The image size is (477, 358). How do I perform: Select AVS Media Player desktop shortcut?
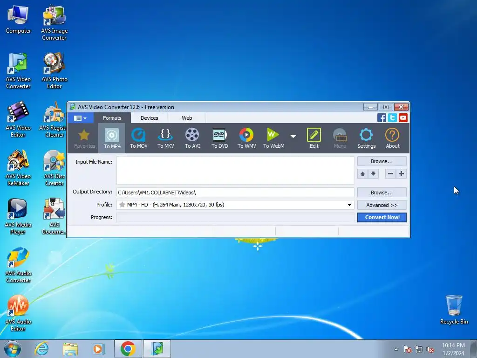(x=18, y=216)
